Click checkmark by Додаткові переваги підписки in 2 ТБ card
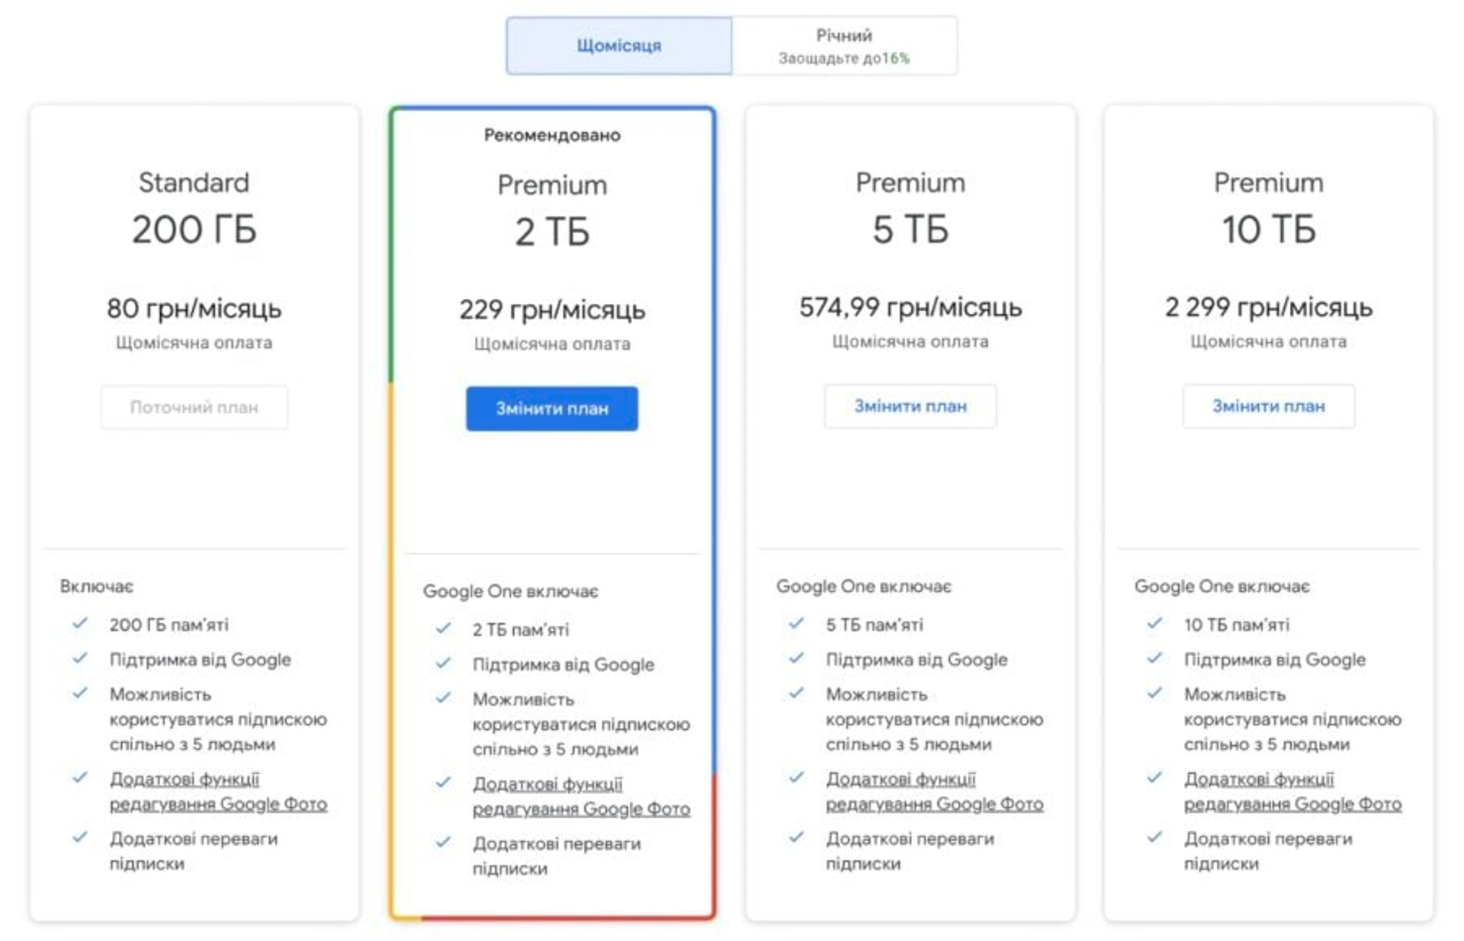 click(x=443, y=842)
